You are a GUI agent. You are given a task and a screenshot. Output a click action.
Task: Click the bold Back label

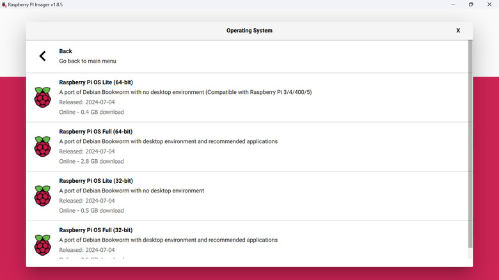[x=65, y=51]
